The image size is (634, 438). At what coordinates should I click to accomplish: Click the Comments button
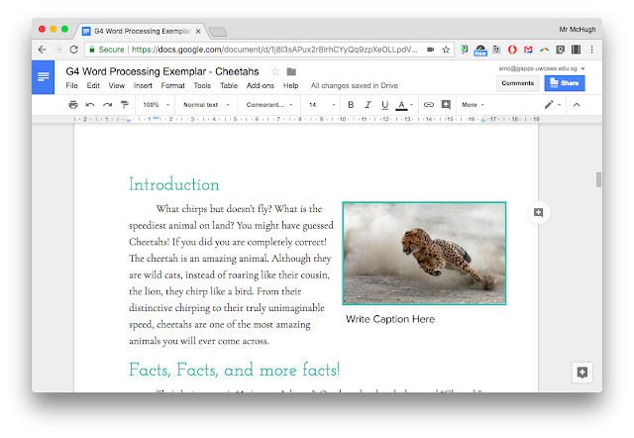517,83
